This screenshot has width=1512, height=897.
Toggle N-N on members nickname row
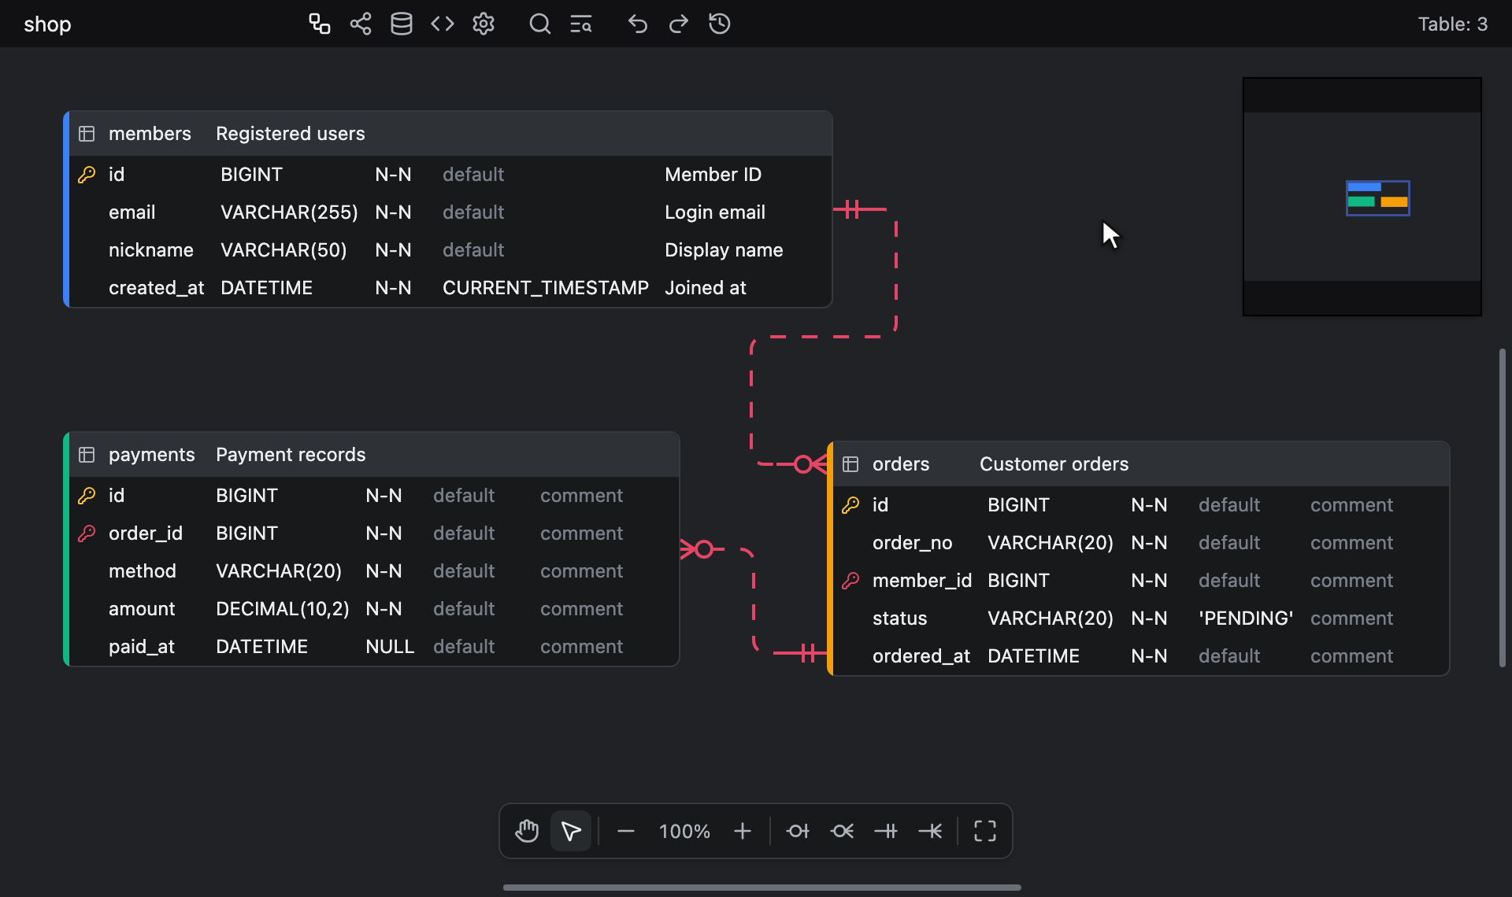[393, 250]
